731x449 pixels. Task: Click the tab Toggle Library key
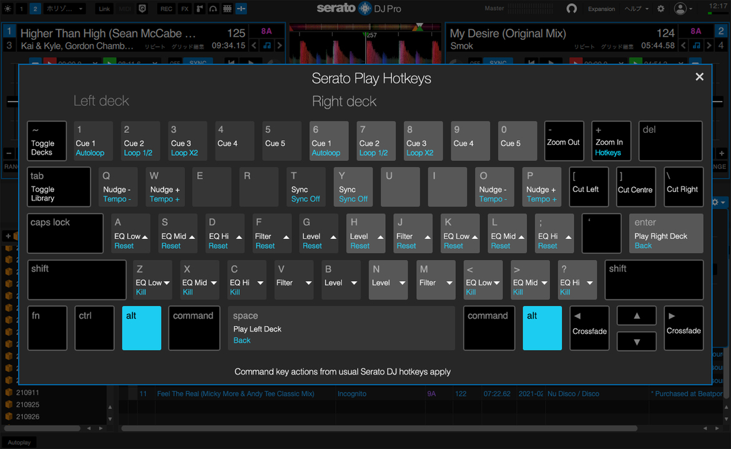pos(59,187)
